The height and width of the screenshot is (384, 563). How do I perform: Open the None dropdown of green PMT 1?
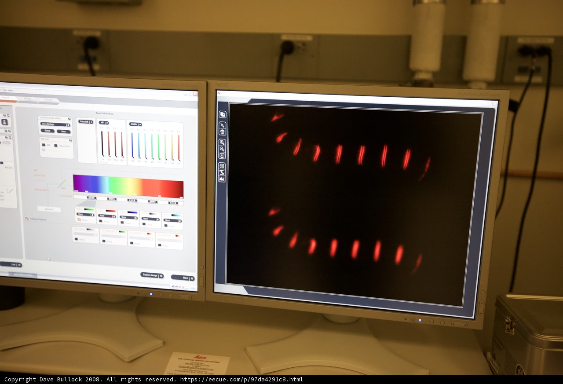point(85,215)
